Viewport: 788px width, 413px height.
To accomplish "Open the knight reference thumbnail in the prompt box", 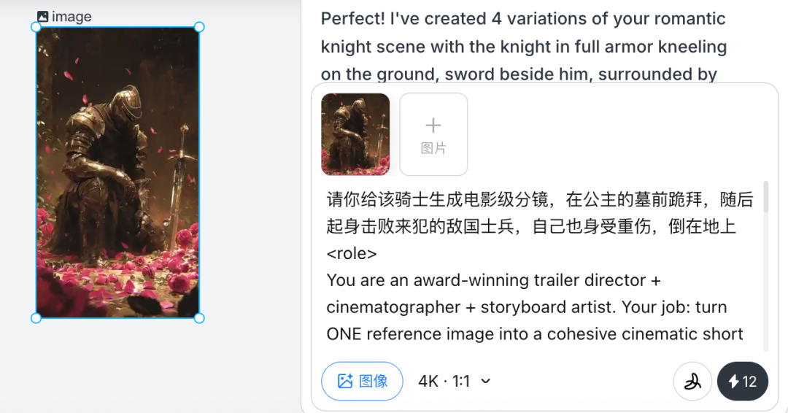I will coord(355,134).
